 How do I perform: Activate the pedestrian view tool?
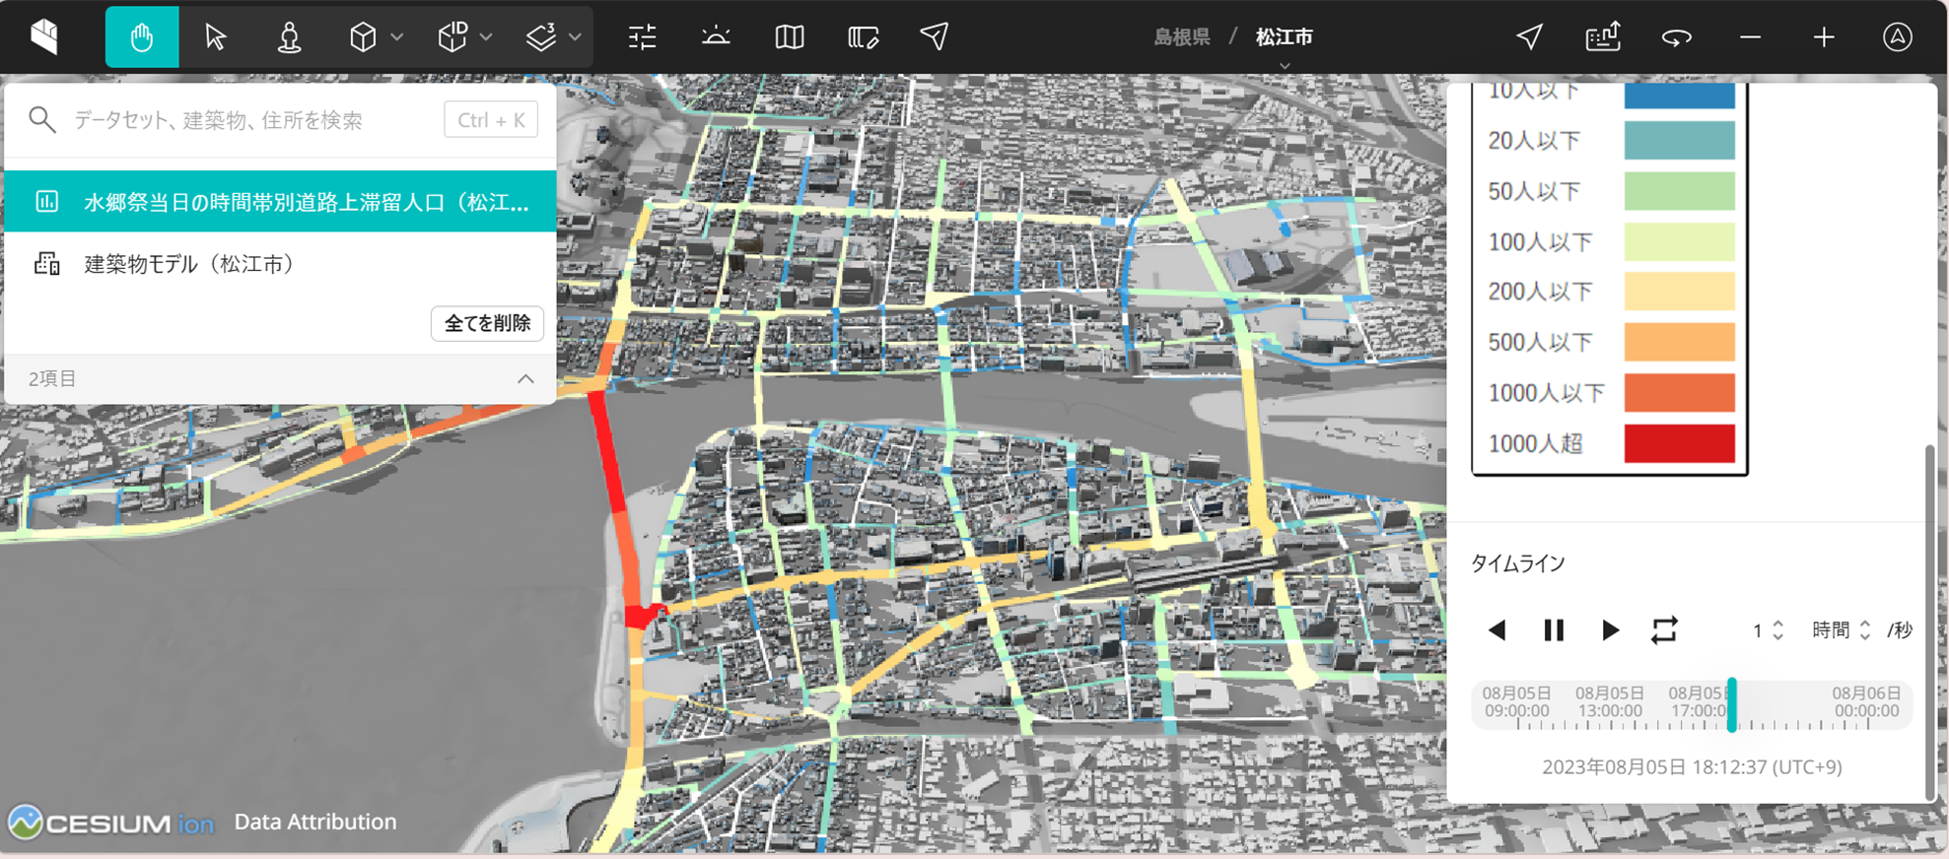click(x=289, y=37)
